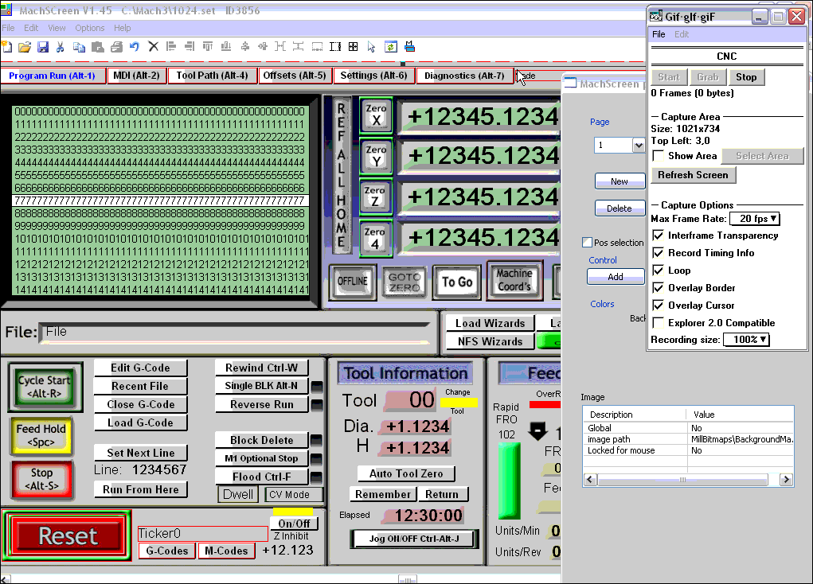813x584 pixels.
Task: Click the delete X toolbar icon
Action: [153, 47]
